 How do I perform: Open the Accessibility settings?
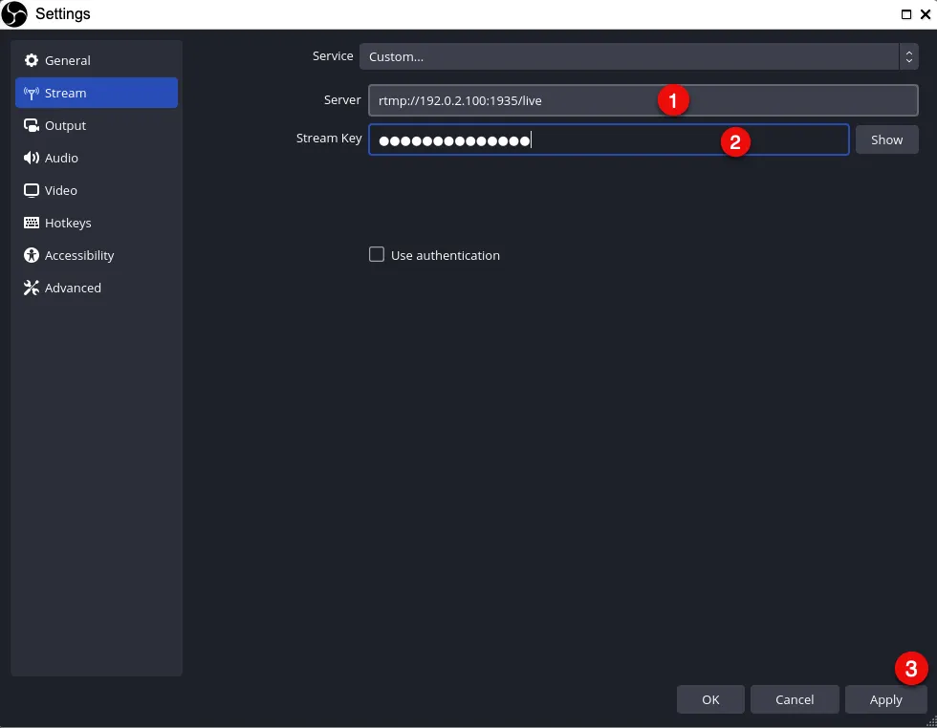(x=97, y=256)
